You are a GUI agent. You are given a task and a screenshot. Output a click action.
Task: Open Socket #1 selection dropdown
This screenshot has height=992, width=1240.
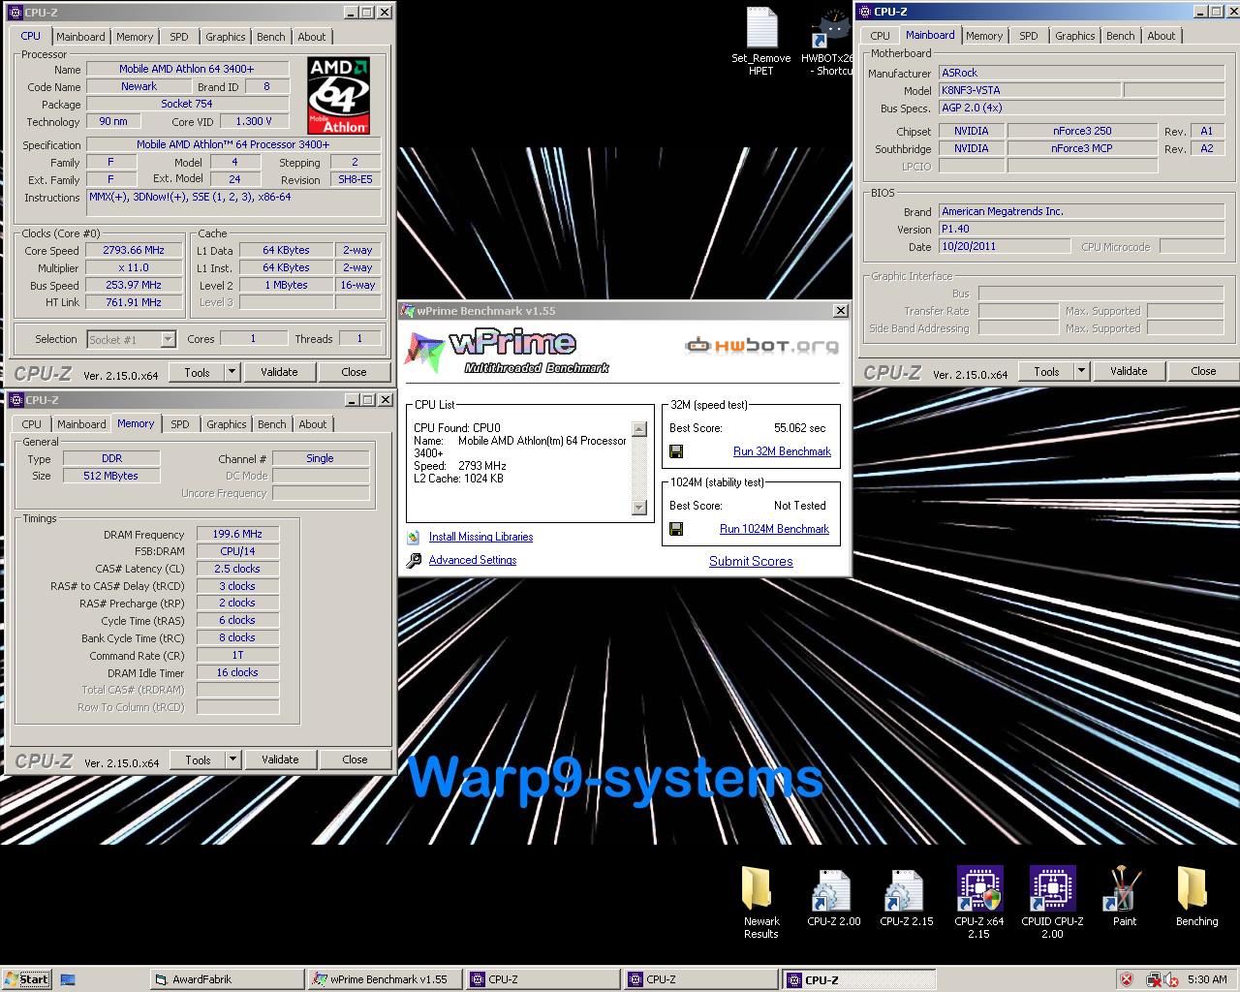(x=168, y=339)
